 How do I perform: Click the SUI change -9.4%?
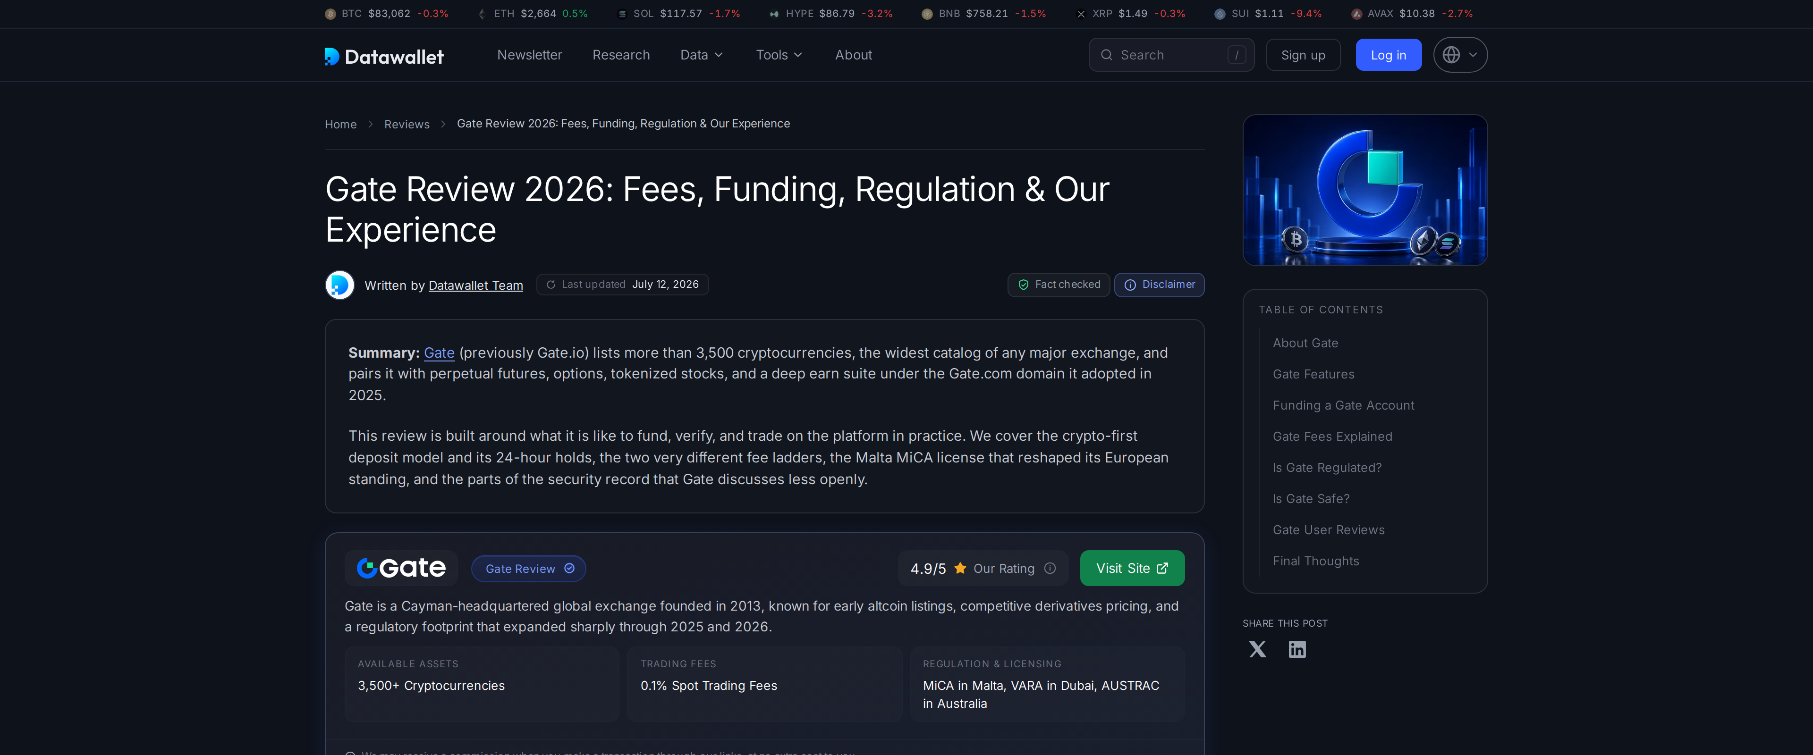pyautogui.click(x=1306, y=14)
